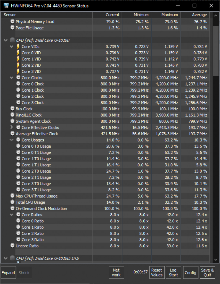The height and width of the screenshot is (284, 220).
Task: Collapse the Core VIDs group
Action: click(12, 47)
